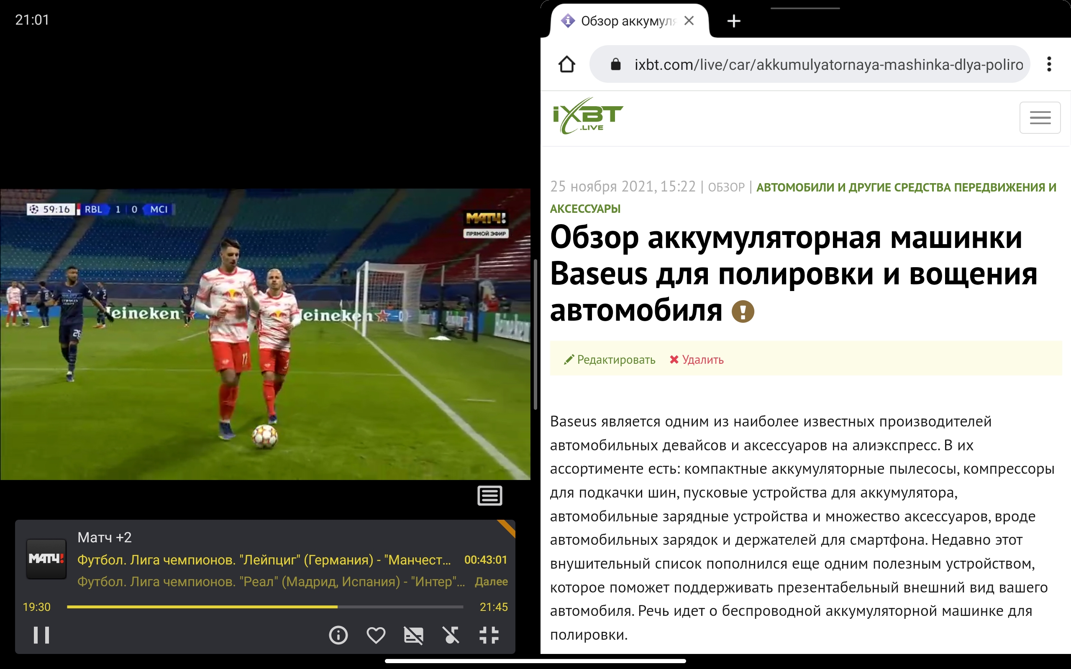Pause the live football stream
Screen dimensions: 1071x669
click(x=41, y=636)
